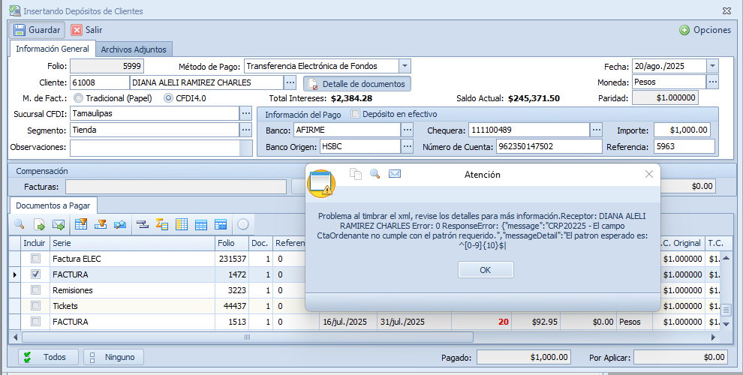Click the copy icon in Atención dialog
Viewport: 743px width, 375px height.
tap(356, 174)
